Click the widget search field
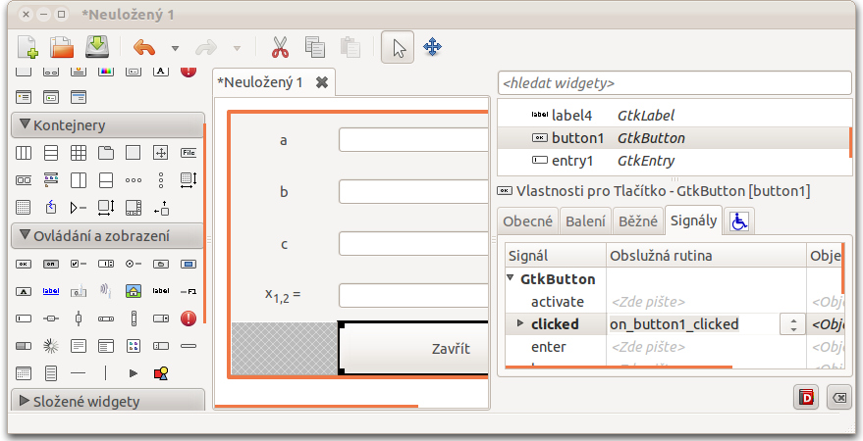This screenshot has width=863, height=441. 674,83
